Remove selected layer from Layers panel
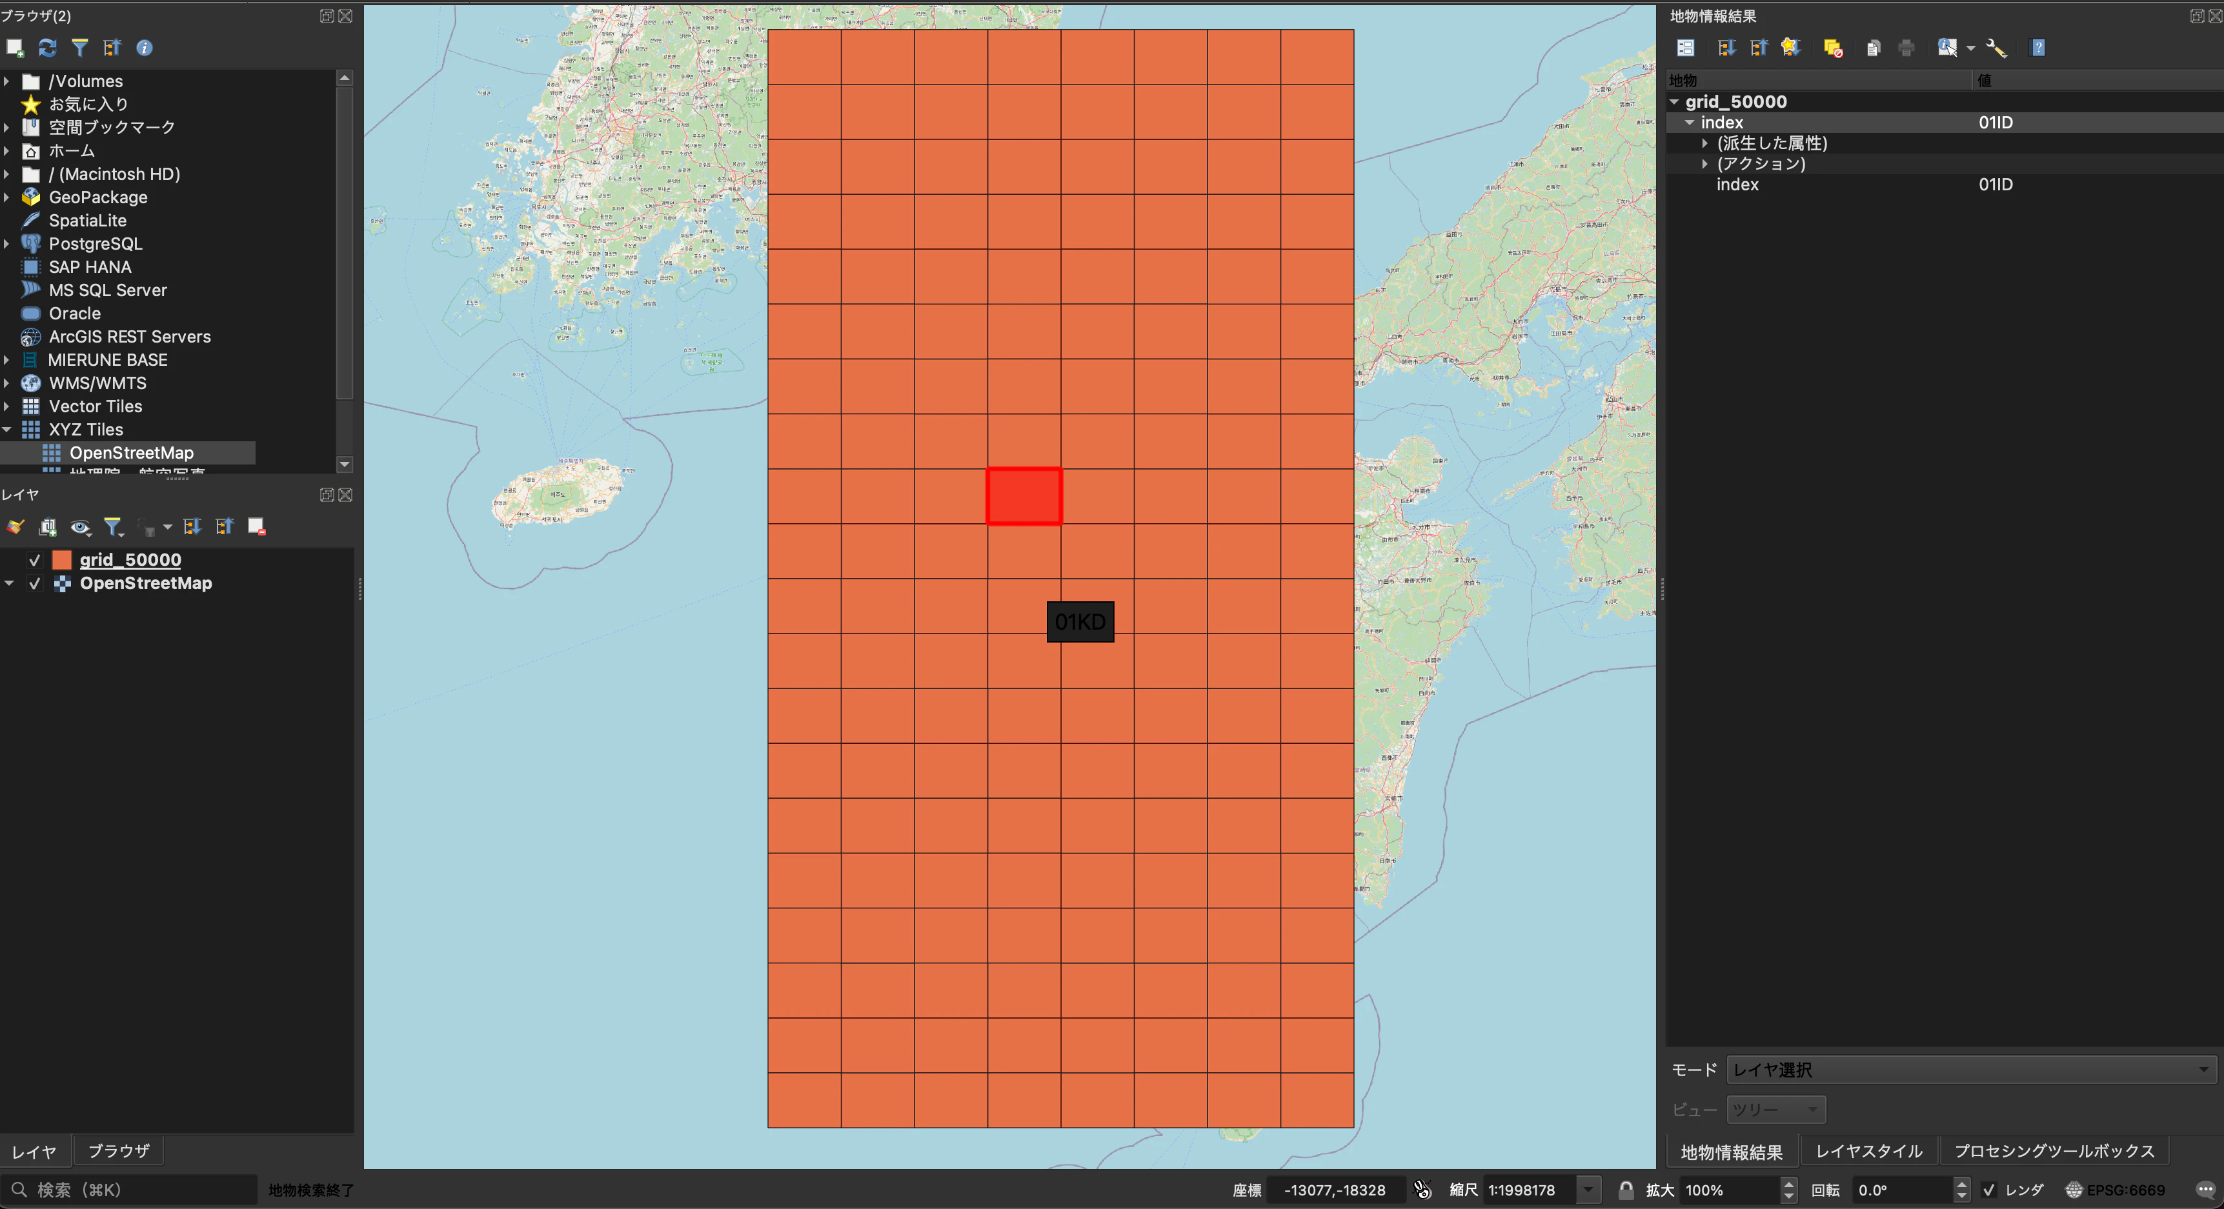 (256, 526)
